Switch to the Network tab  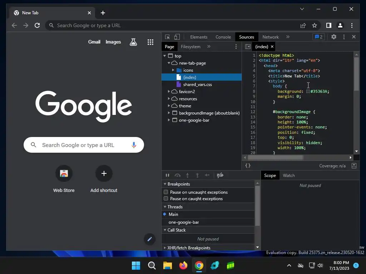pyautogui.click(x=271, y=37)
